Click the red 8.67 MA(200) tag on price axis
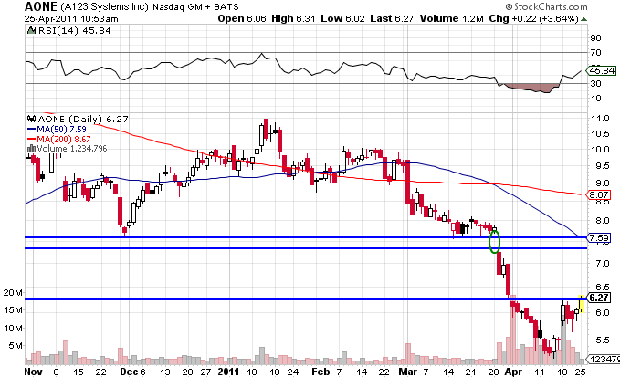This screenshot has width=620, height=377. [x=598, y=194]
